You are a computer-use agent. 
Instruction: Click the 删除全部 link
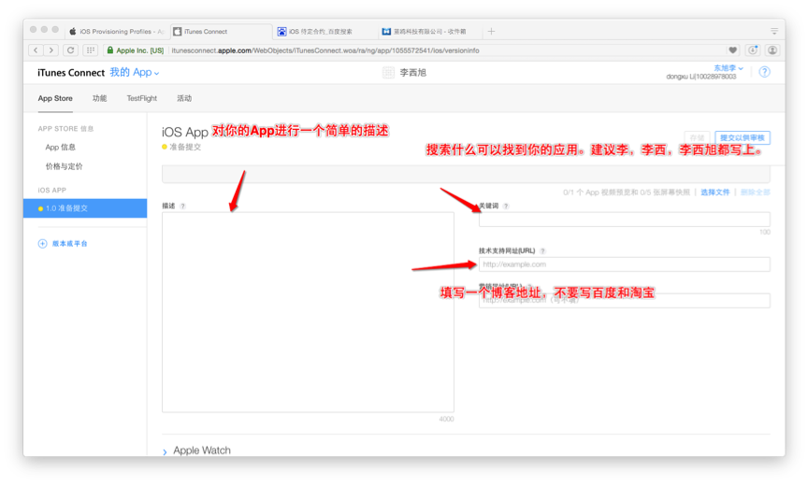tap(756, 193)
